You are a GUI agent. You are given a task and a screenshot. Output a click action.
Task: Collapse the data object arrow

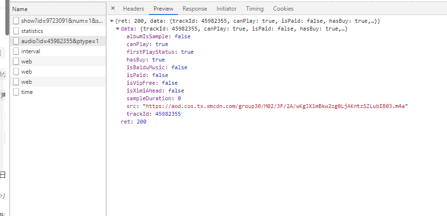[x=117, y=29]
